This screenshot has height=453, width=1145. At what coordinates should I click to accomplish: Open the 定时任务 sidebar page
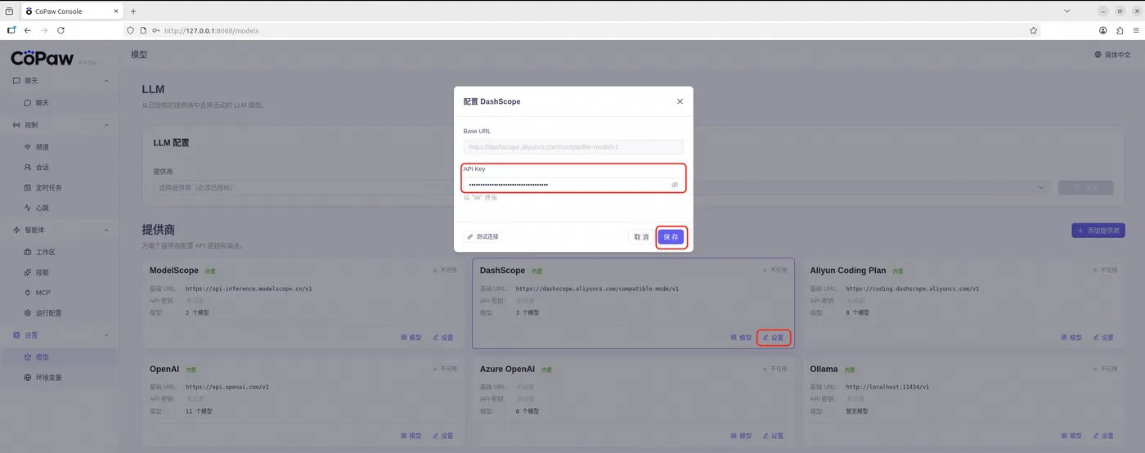pyautogui.click(x=48, y=187)
